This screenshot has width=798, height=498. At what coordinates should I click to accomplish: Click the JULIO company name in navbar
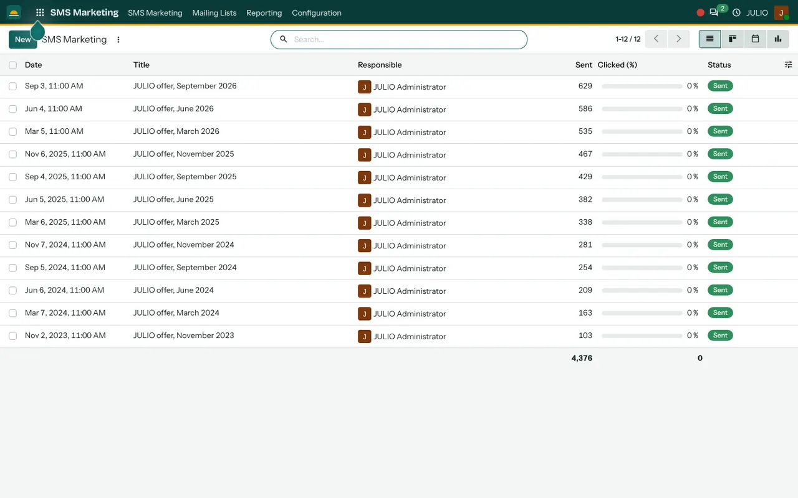pos(757,12)
